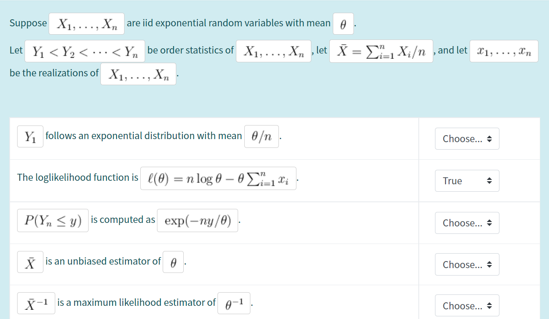This screenshot has width=549, height=319.
Task: Click the X1,...,Xn formula in the first sentence
Action: coord(86,24)
